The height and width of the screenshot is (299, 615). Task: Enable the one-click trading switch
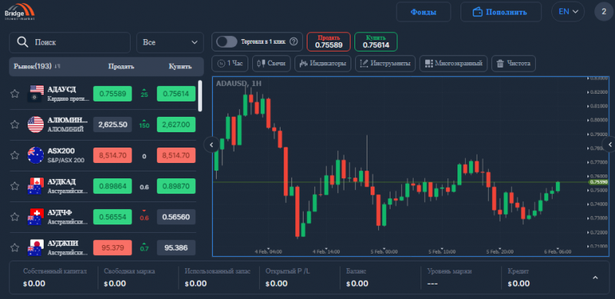tap(227, 42)
